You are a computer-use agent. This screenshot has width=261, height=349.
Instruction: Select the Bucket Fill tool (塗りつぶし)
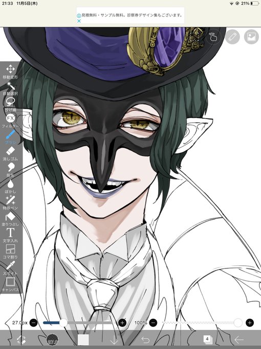(x=10, y=219)
